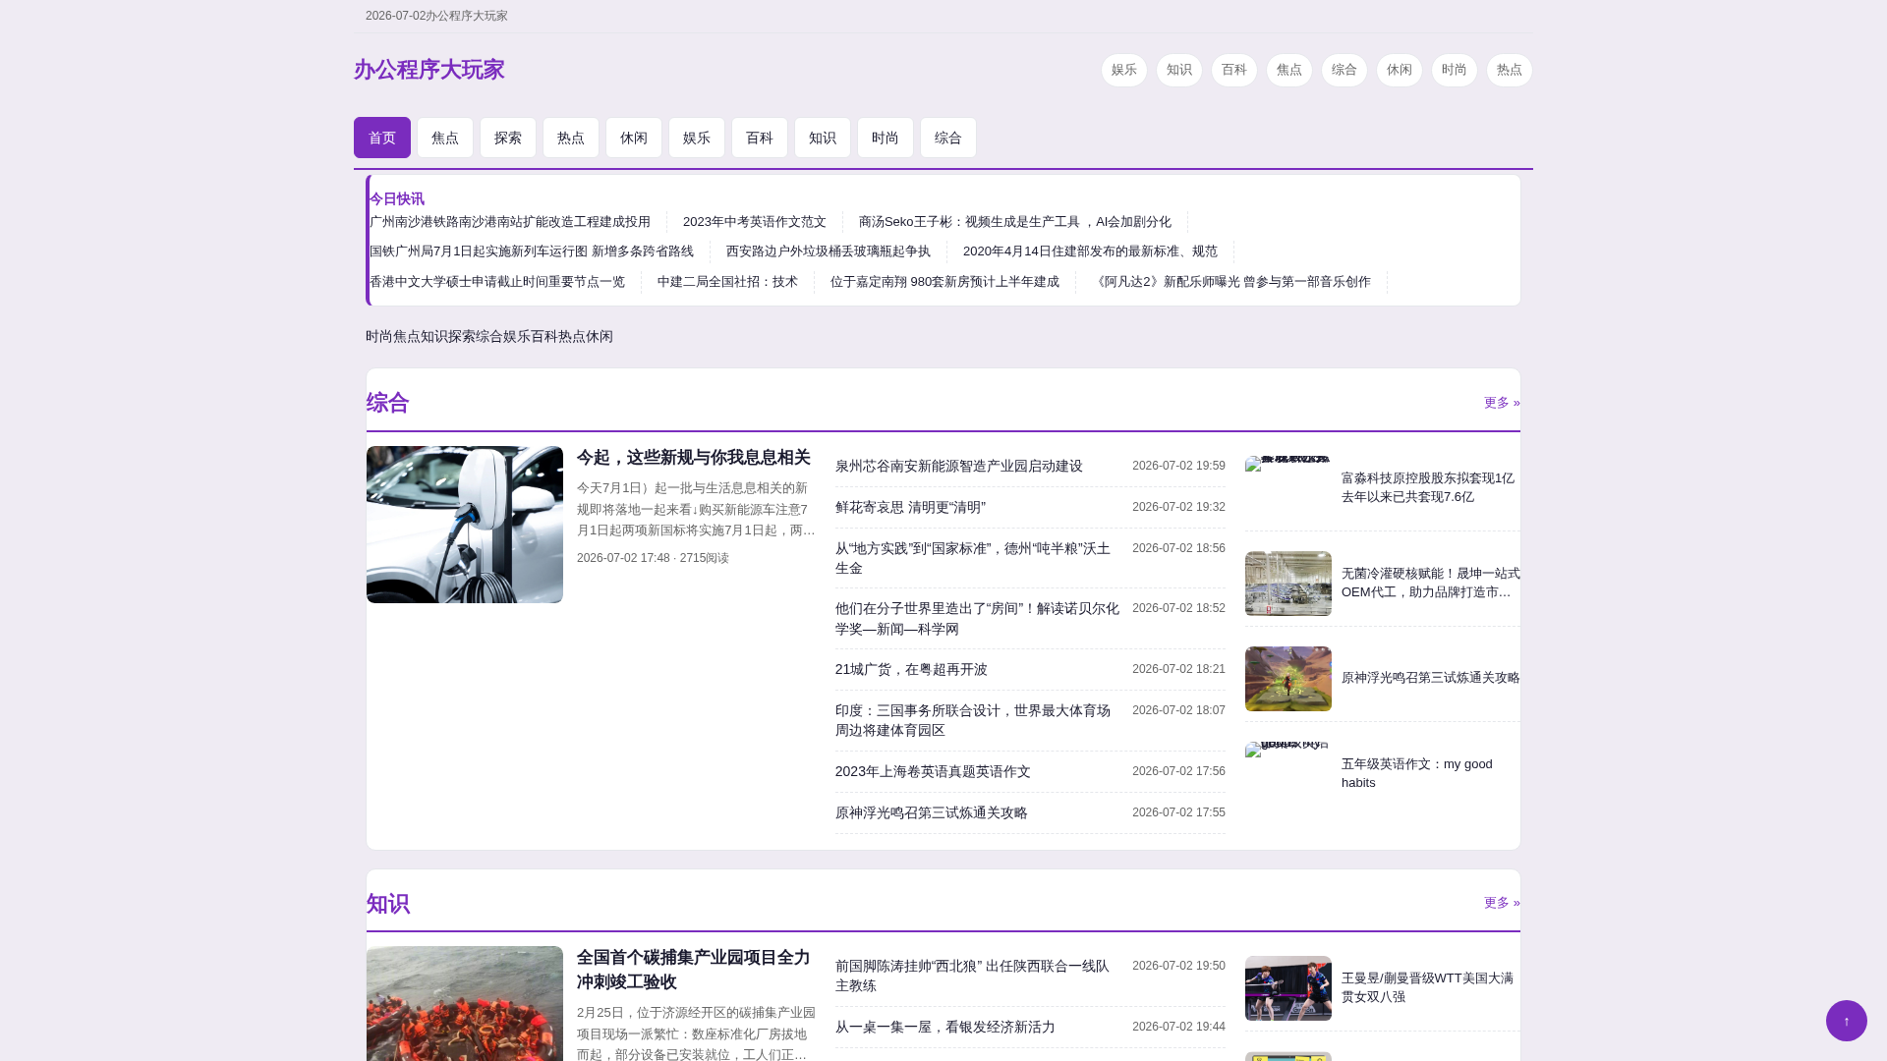Open the 办公程序大玩家 site logo link
The width and height of the screenshot is (1887, 1061).
(429, 70)
